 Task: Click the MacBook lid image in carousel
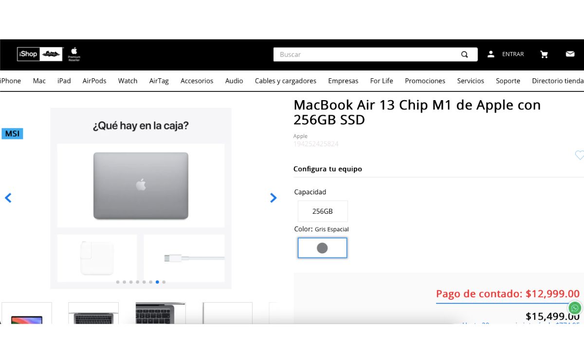(x=141, y=186)
